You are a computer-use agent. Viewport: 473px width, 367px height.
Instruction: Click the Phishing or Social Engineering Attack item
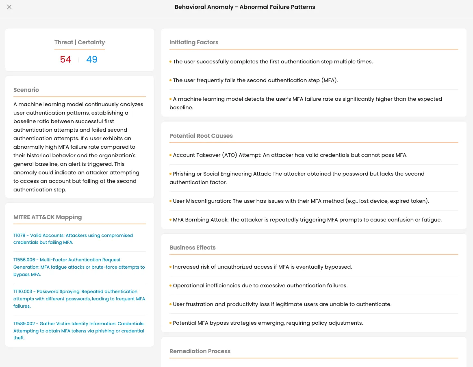click(x=297, y=178)
